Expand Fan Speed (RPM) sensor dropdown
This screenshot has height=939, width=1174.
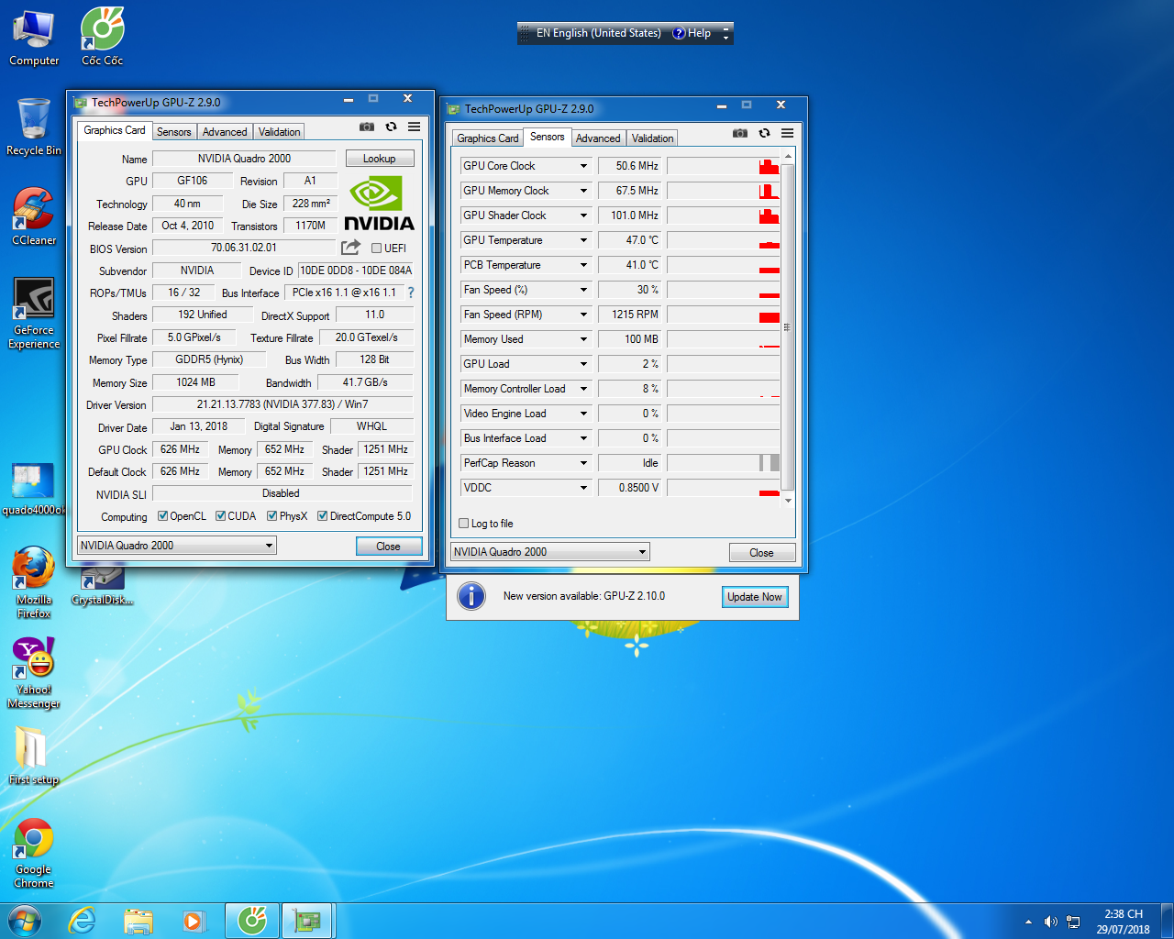[x=583, y=315]
